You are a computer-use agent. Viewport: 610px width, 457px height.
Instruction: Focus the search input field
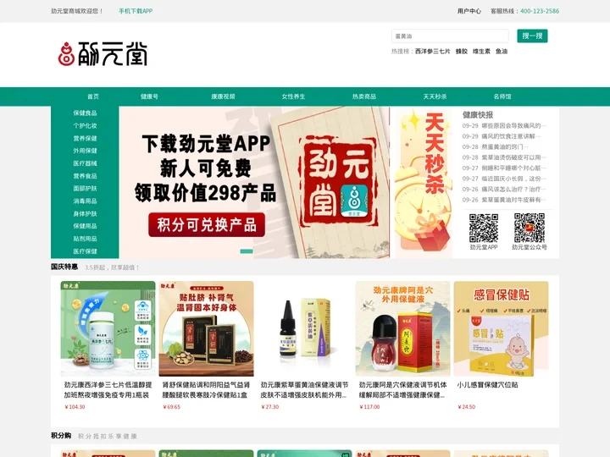(x=450, y=36)
